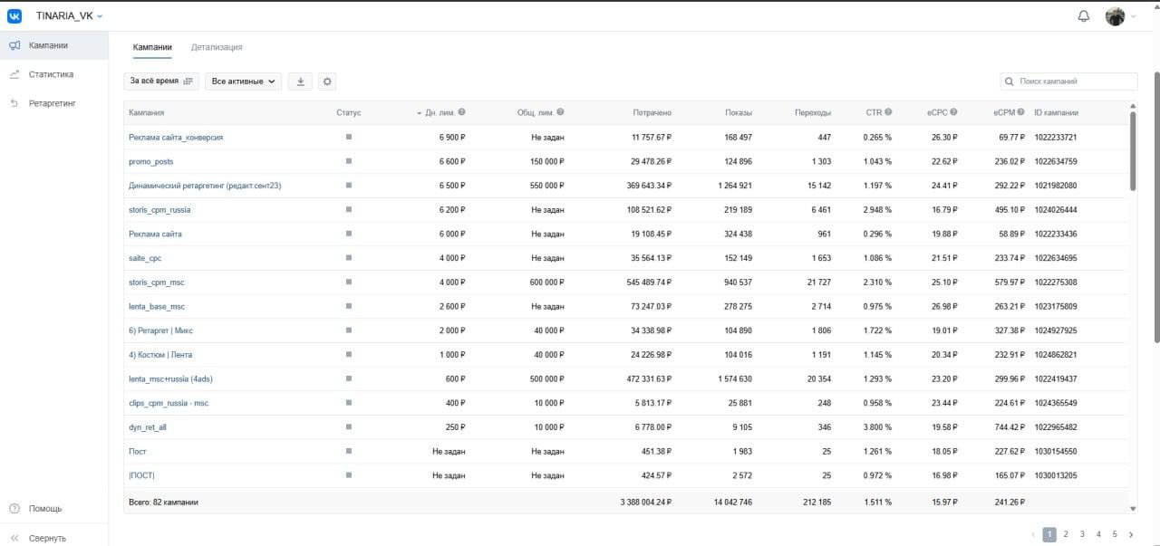The width and height of the screenshot is (1160, 546).
Task: Go to page 5
Action: [x=1115, y=534]
